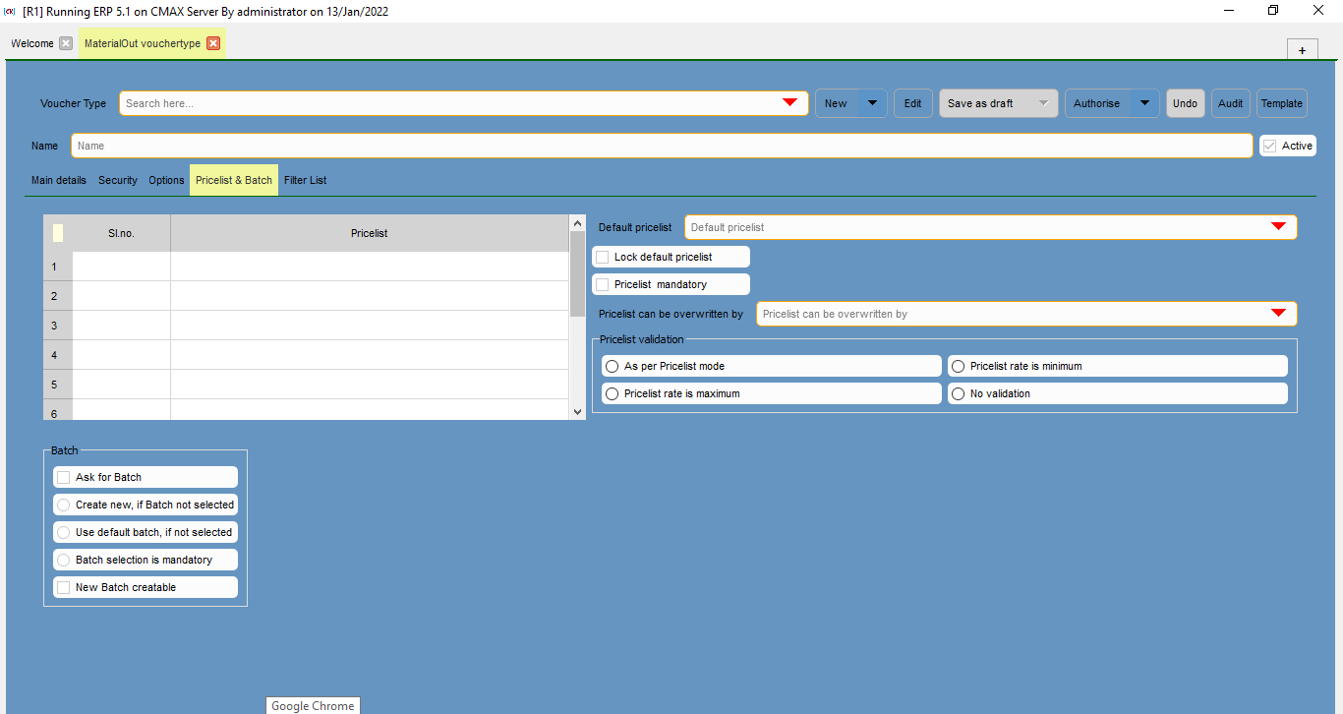The image size is (1343, 714).
Task: Open the Security tab
Action: [118, 180]
